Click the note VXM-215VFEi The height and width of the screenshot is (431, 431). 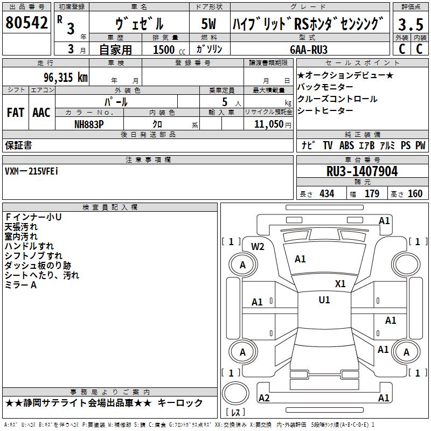pyautogui.click(x=31, y=171)
